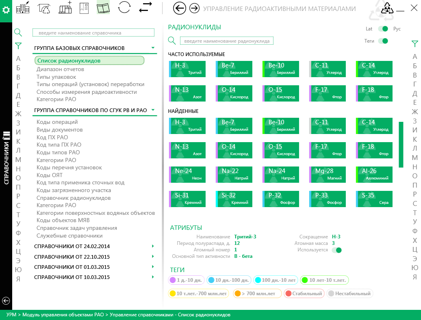Select Список радионуклидов in the list
This screenshot has width=421, height=320.
click(x=89, y=61)
